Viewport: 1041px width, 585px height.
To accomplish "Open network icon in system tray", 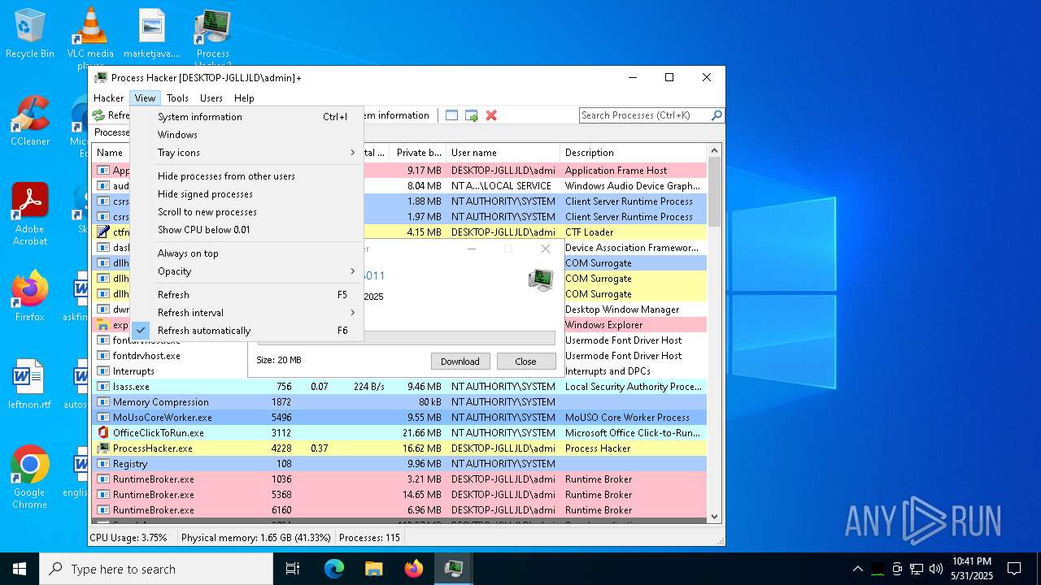I will tap(917, 569).
